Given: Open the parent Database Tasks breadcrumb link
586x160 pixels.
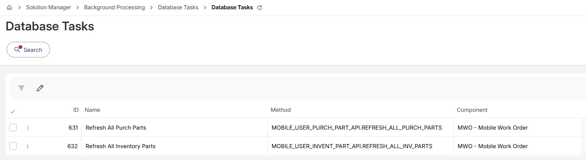Looking at the screenshot, I should (178, 7).
